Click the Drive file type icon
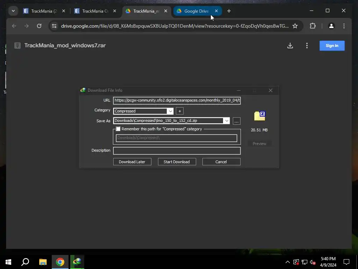 click(x=17, y=46)
